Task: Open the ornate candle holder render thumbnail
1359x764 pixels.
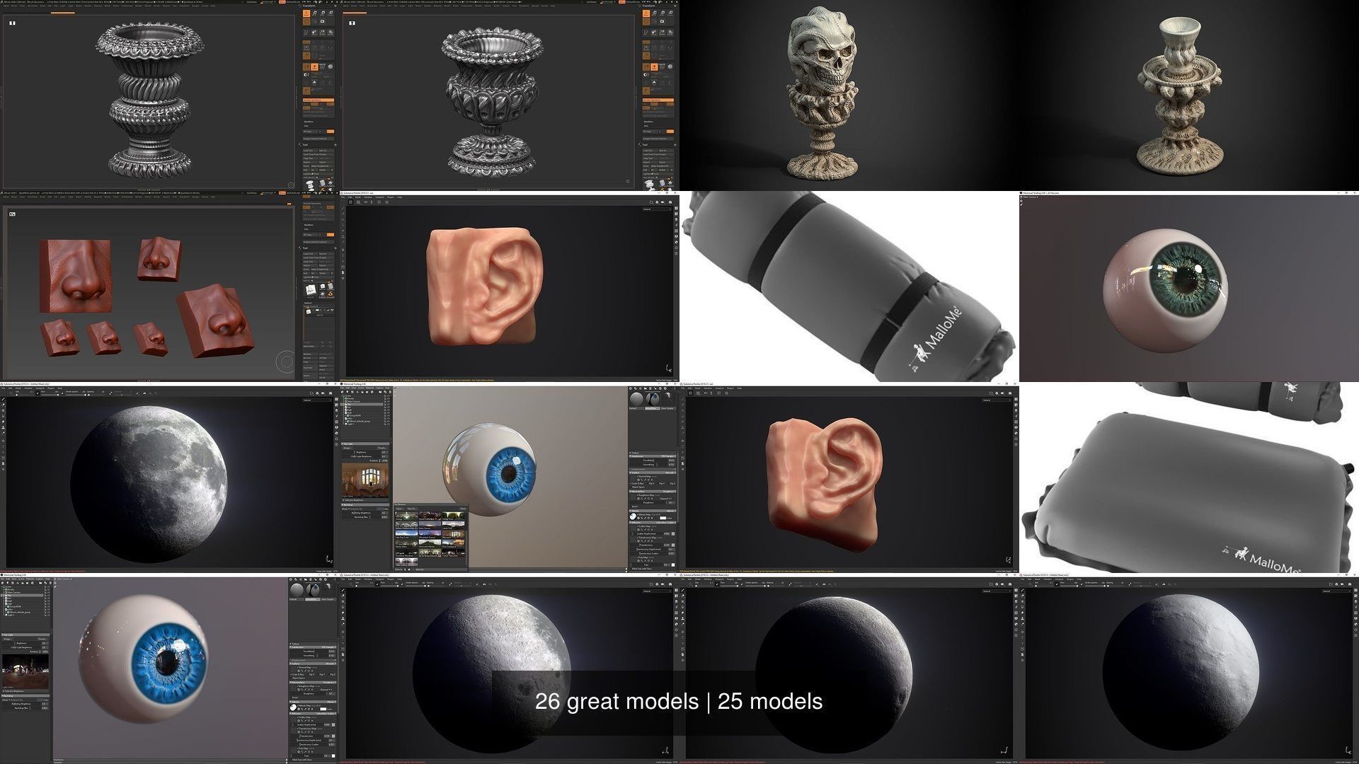Action: point(1189,95)
